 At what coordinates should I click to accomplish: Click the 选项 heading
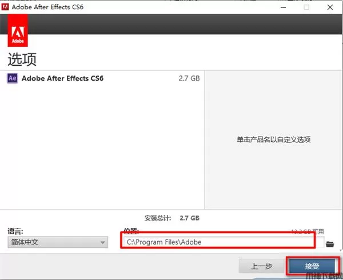(x=22, y=59)
